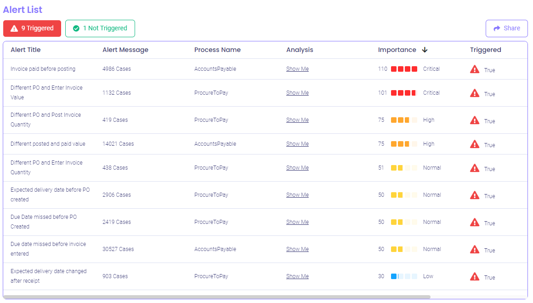533x303 pixels.
Task: Click the Low importance label
Action: pyautogui.click(x=428, y=276)
